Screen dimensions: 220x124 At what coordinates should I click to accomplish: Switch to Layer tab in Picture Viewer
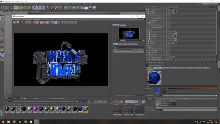(125, 44)
